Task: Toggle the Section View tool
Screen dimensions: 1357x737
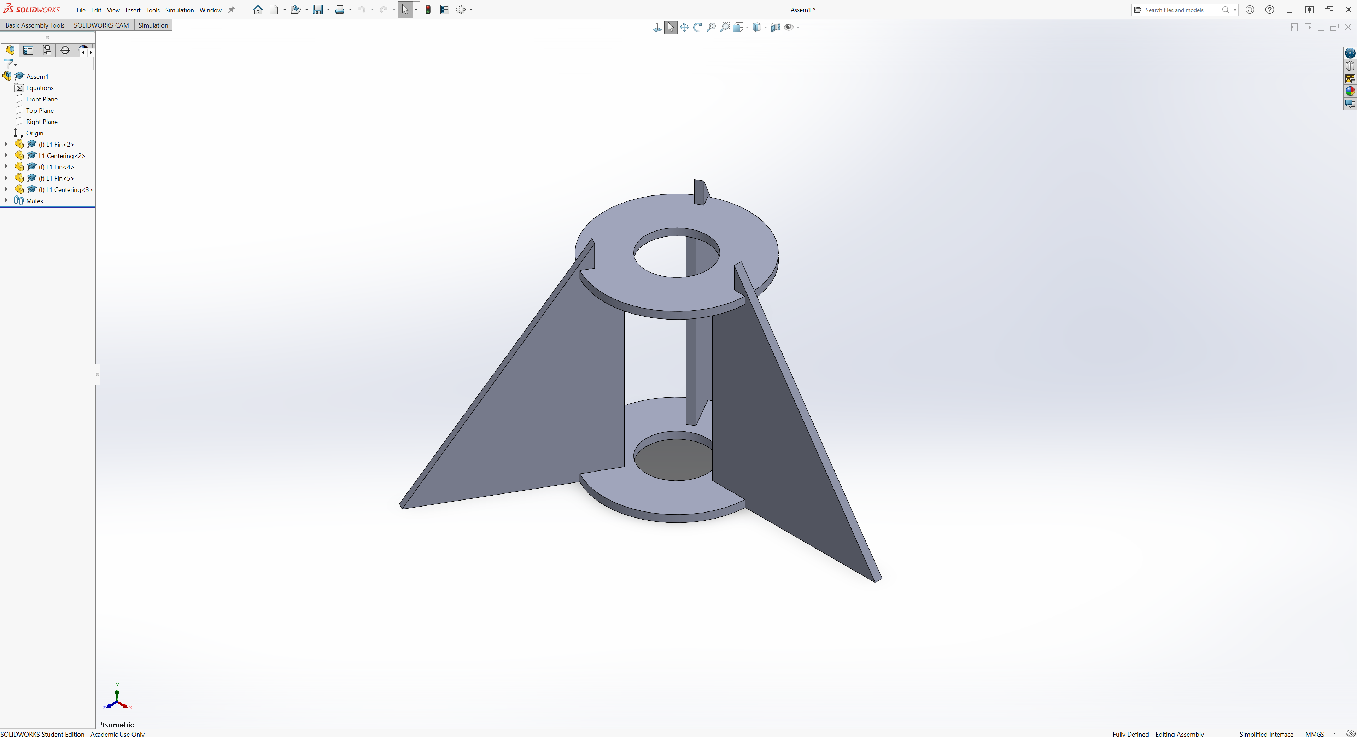Action: 776,27
